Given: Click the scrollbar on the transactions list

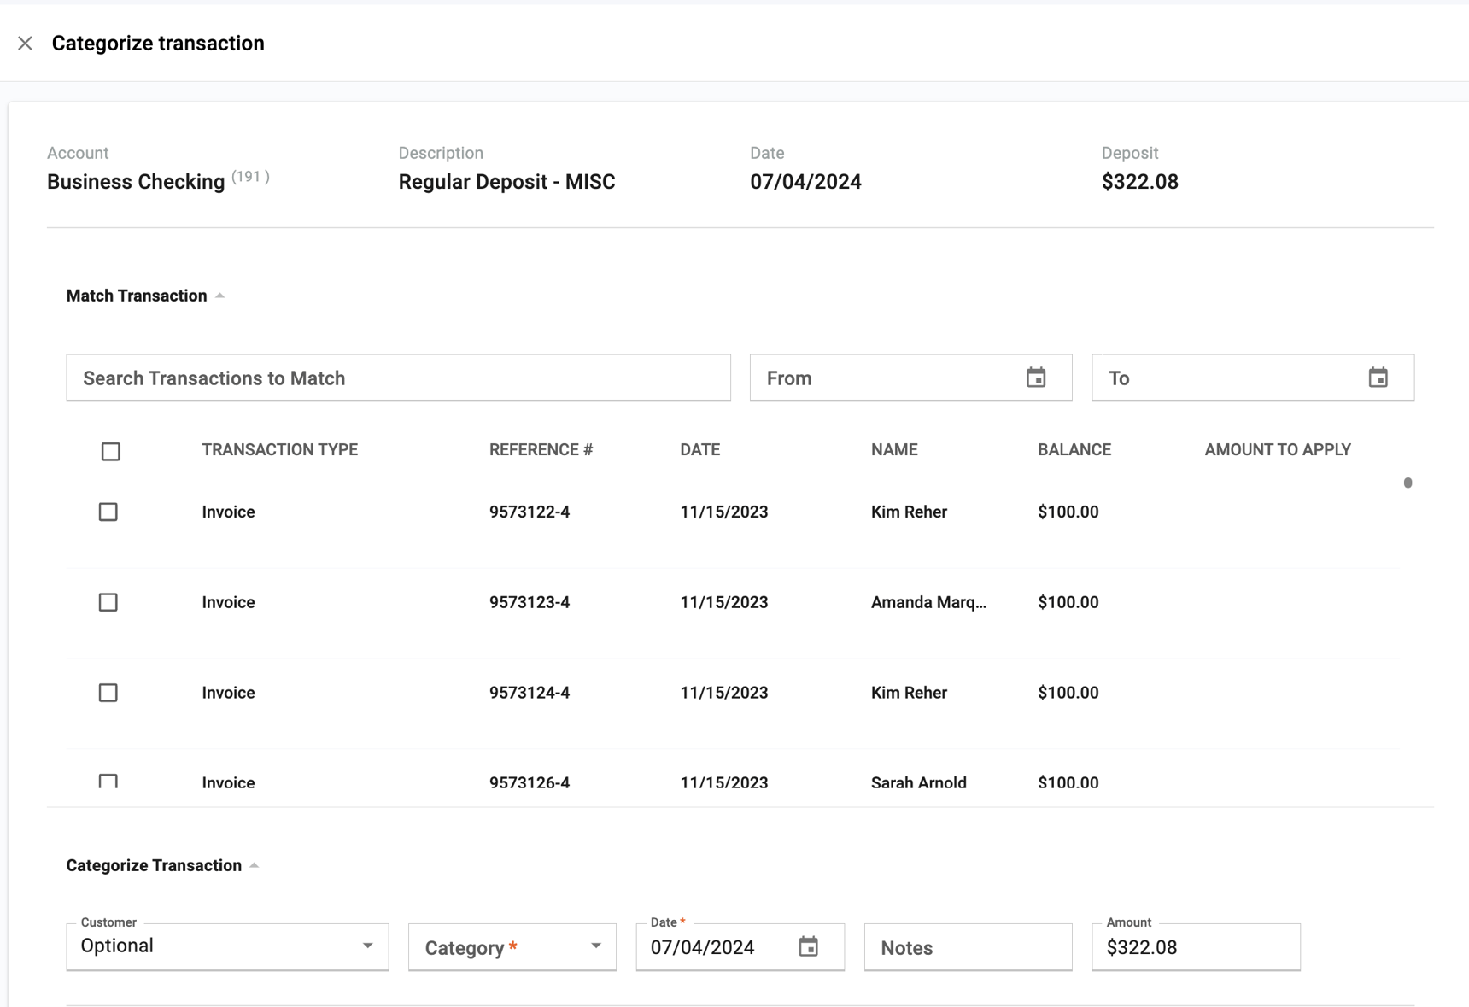Looking at the screenshot, I should click(x=1408, y=482).
